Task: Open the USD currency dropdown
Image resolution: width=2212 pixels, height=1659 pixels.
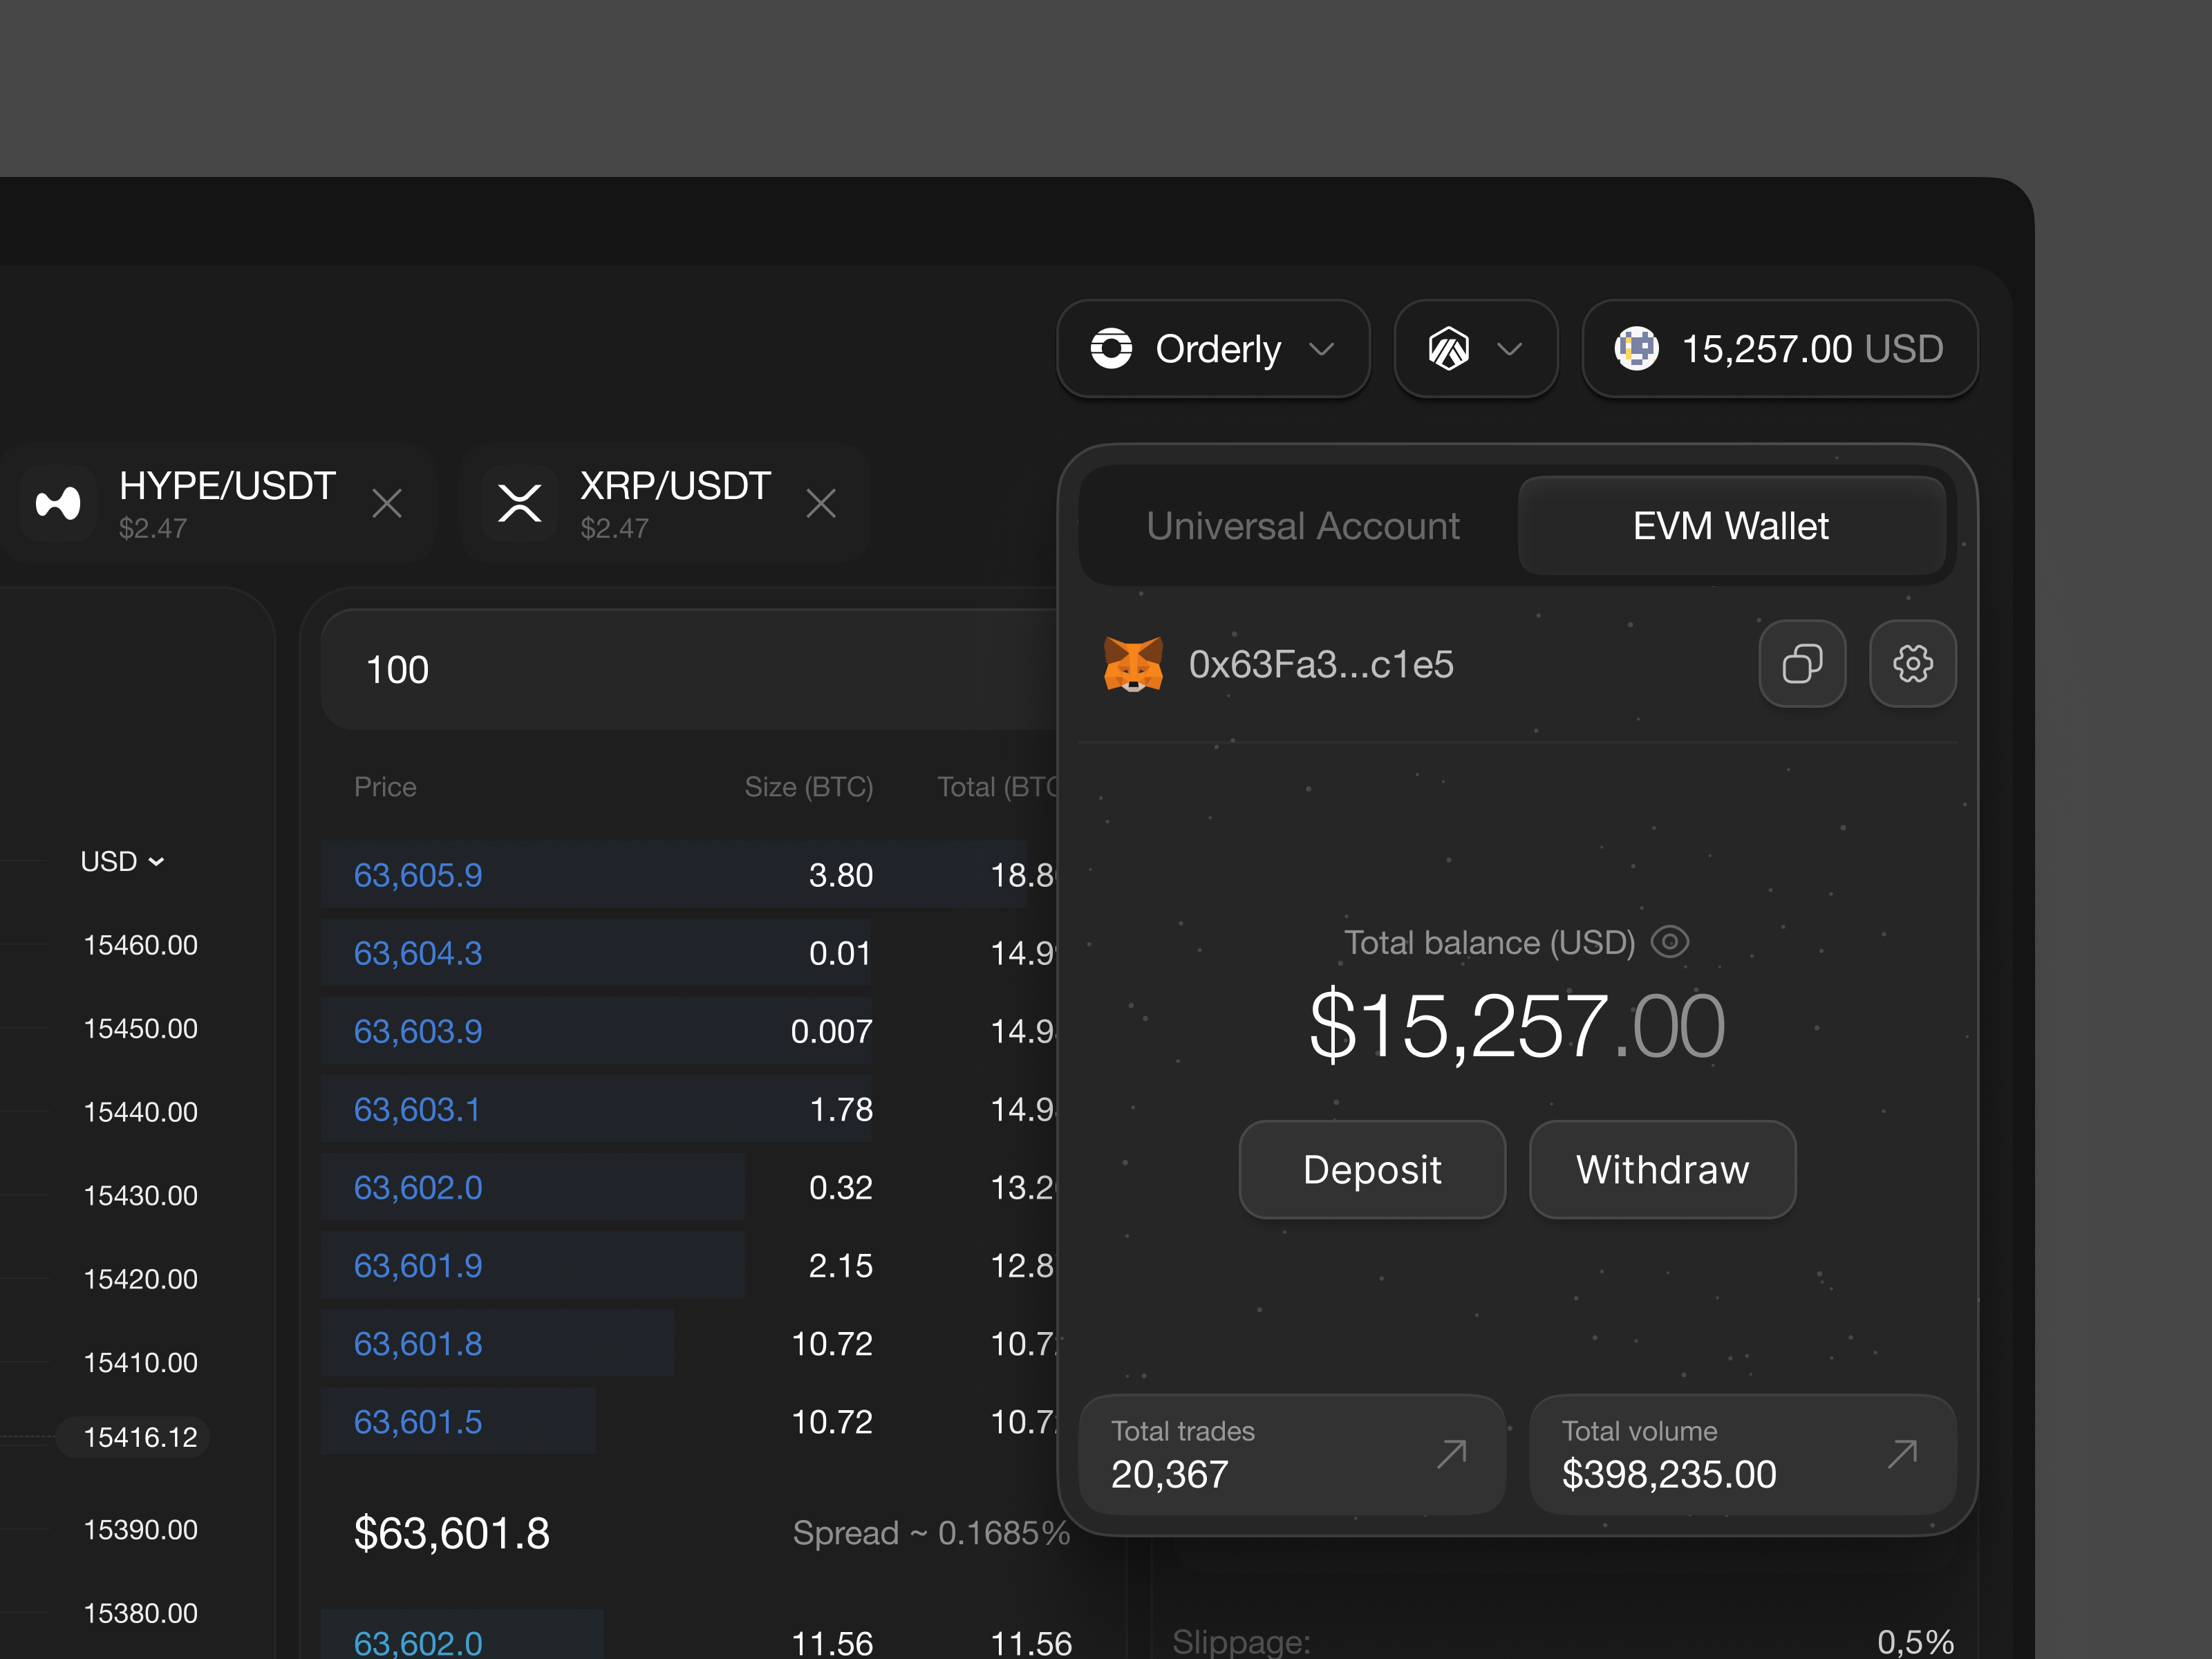Action: click(x=122, y=861)
